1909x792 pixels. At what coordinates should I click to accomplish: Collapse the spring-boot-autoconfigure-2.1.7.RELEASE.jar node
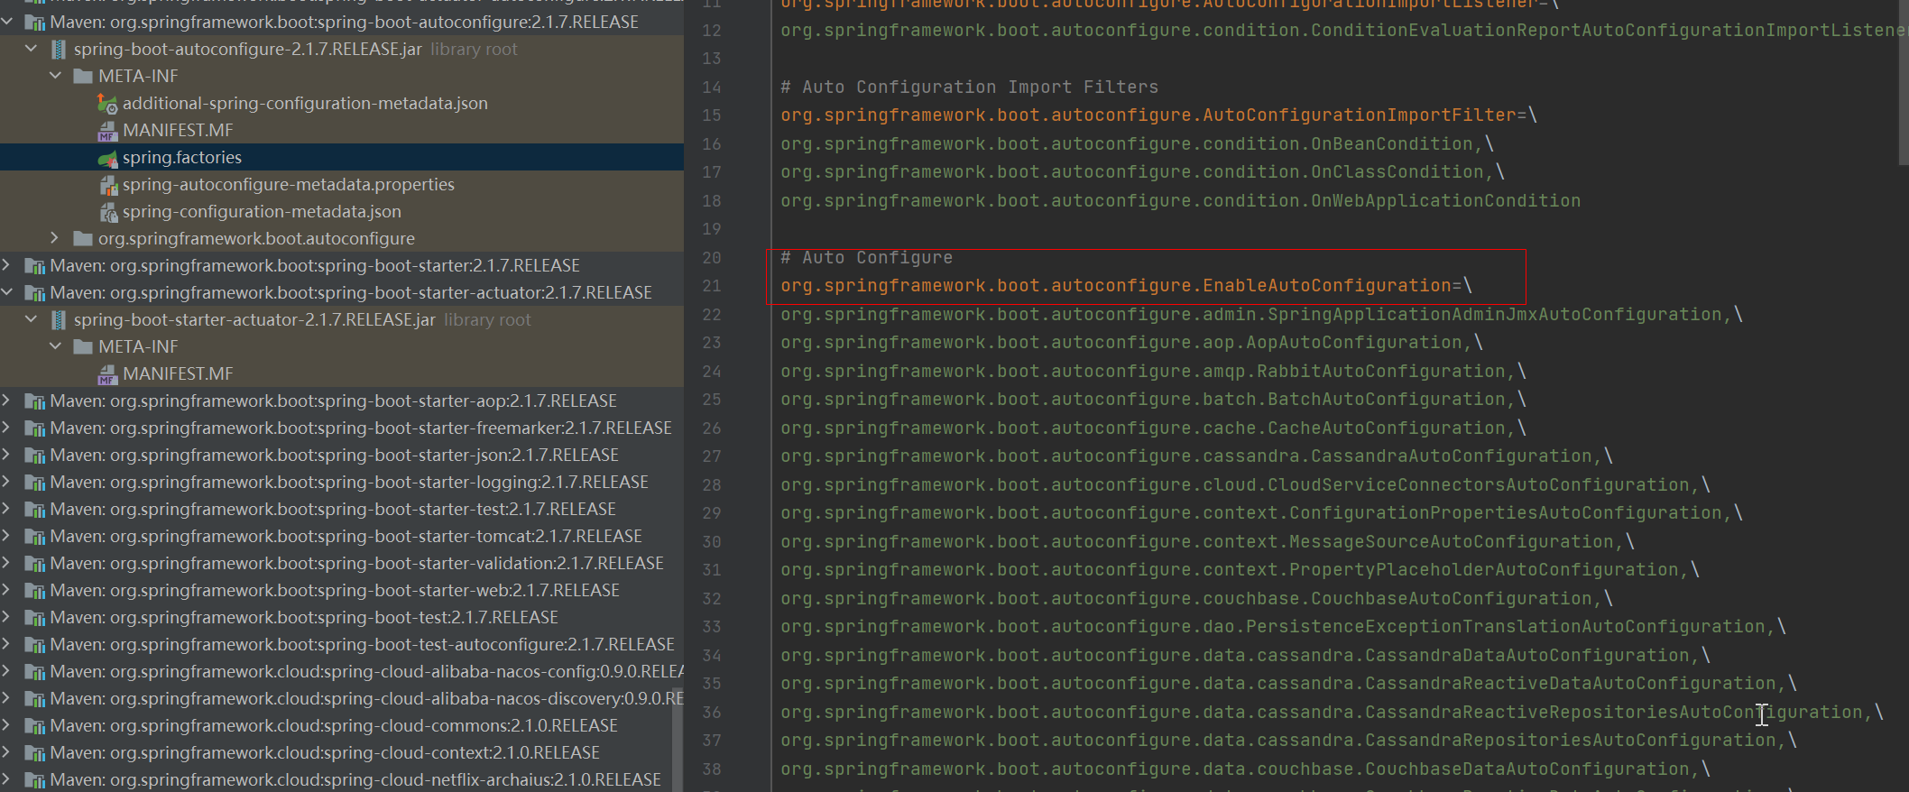[x=32, y=49]
